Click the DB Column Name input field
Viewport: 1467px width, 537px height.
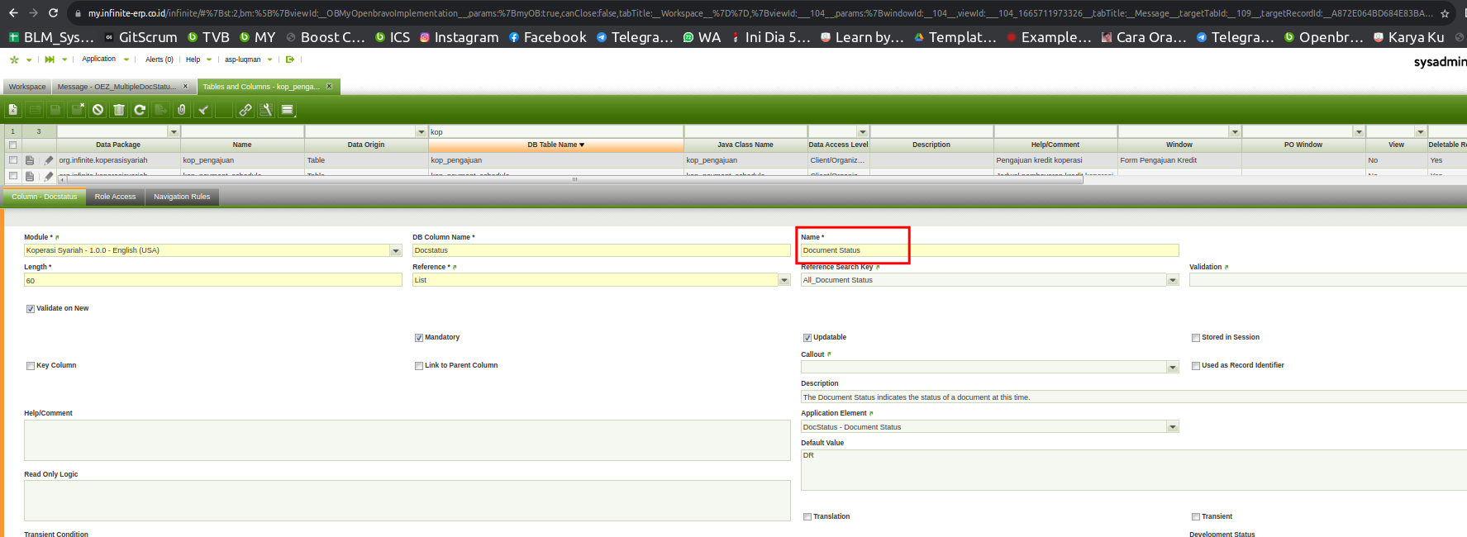pyautogui.click(x=601, y=250)
